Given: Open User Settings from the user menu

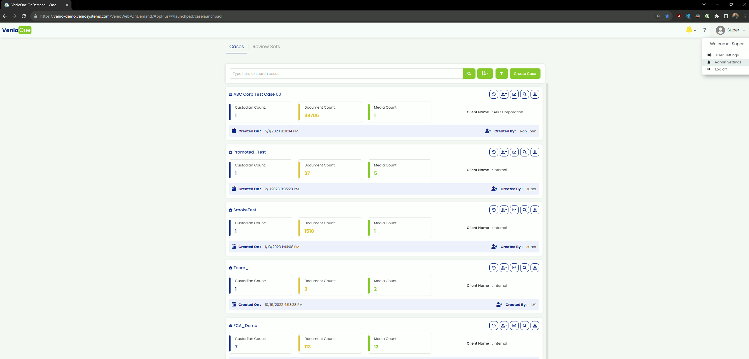Looking at the screenshot, I should (x=725, y=55).
